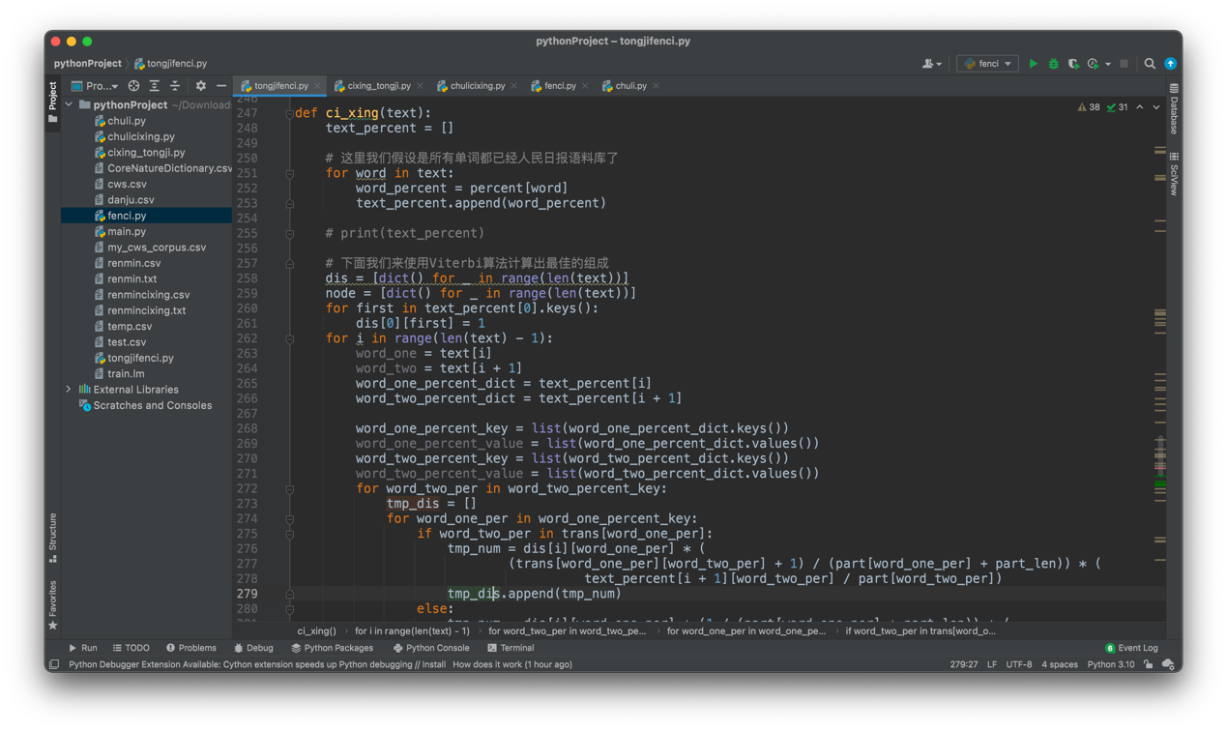Start debugging with the green bug icon
This screenshot has height=731, width=1227.
click(1053, 64)
